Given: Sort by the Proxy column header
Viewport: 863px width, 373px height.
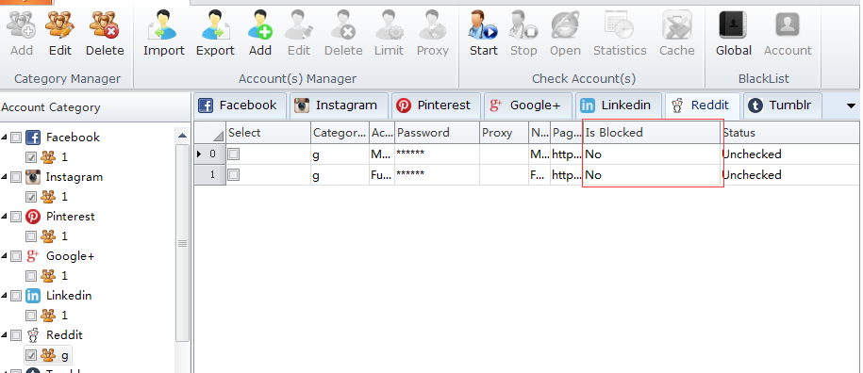Looking at the screenshot, I should pyautogui.click(x=505, y=133).
